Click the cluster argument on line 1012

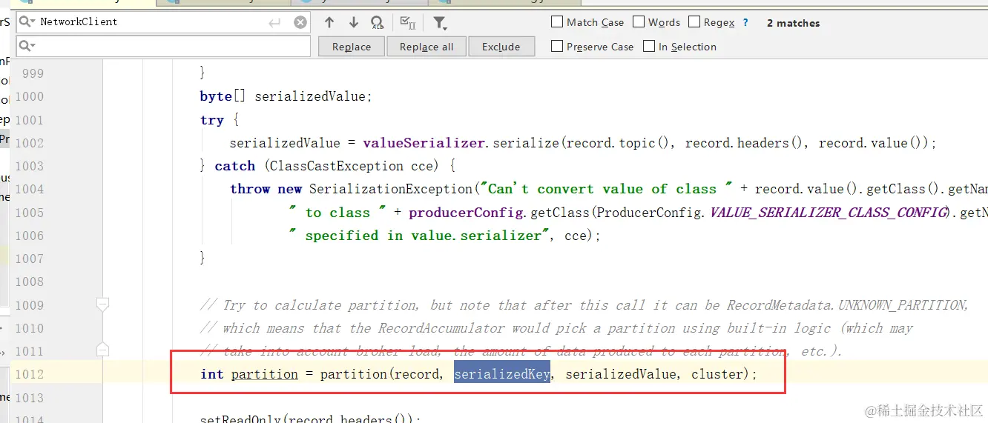coord(717,374)
